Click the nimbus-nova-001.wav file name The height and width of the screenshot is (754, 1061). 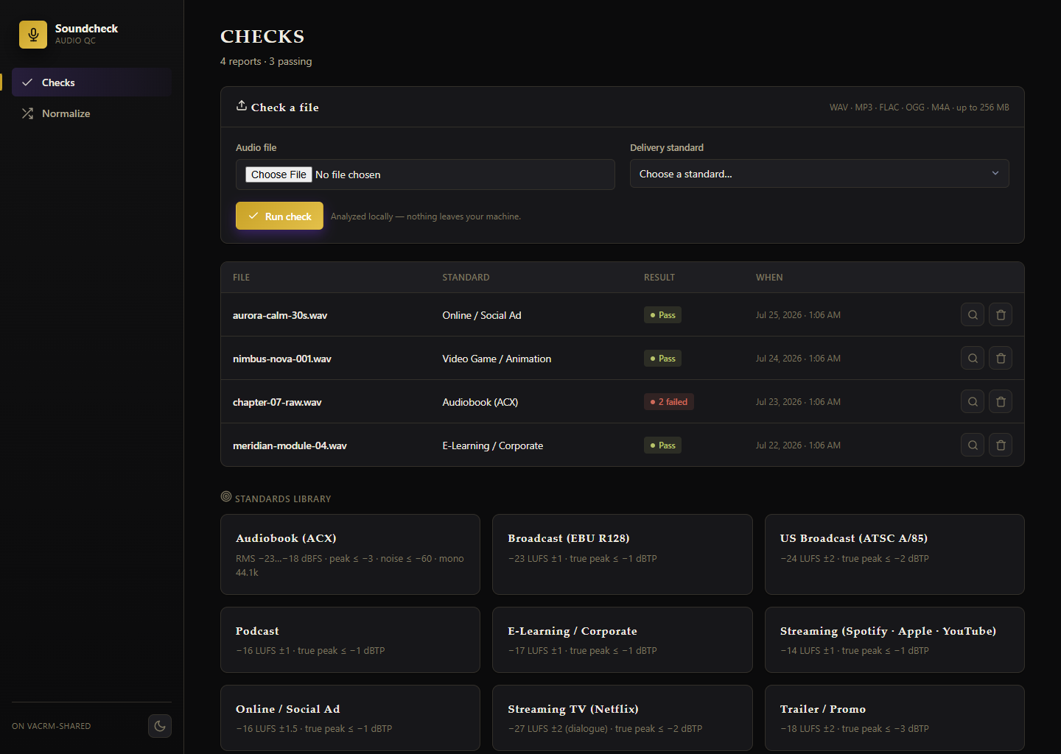point(282,359)
